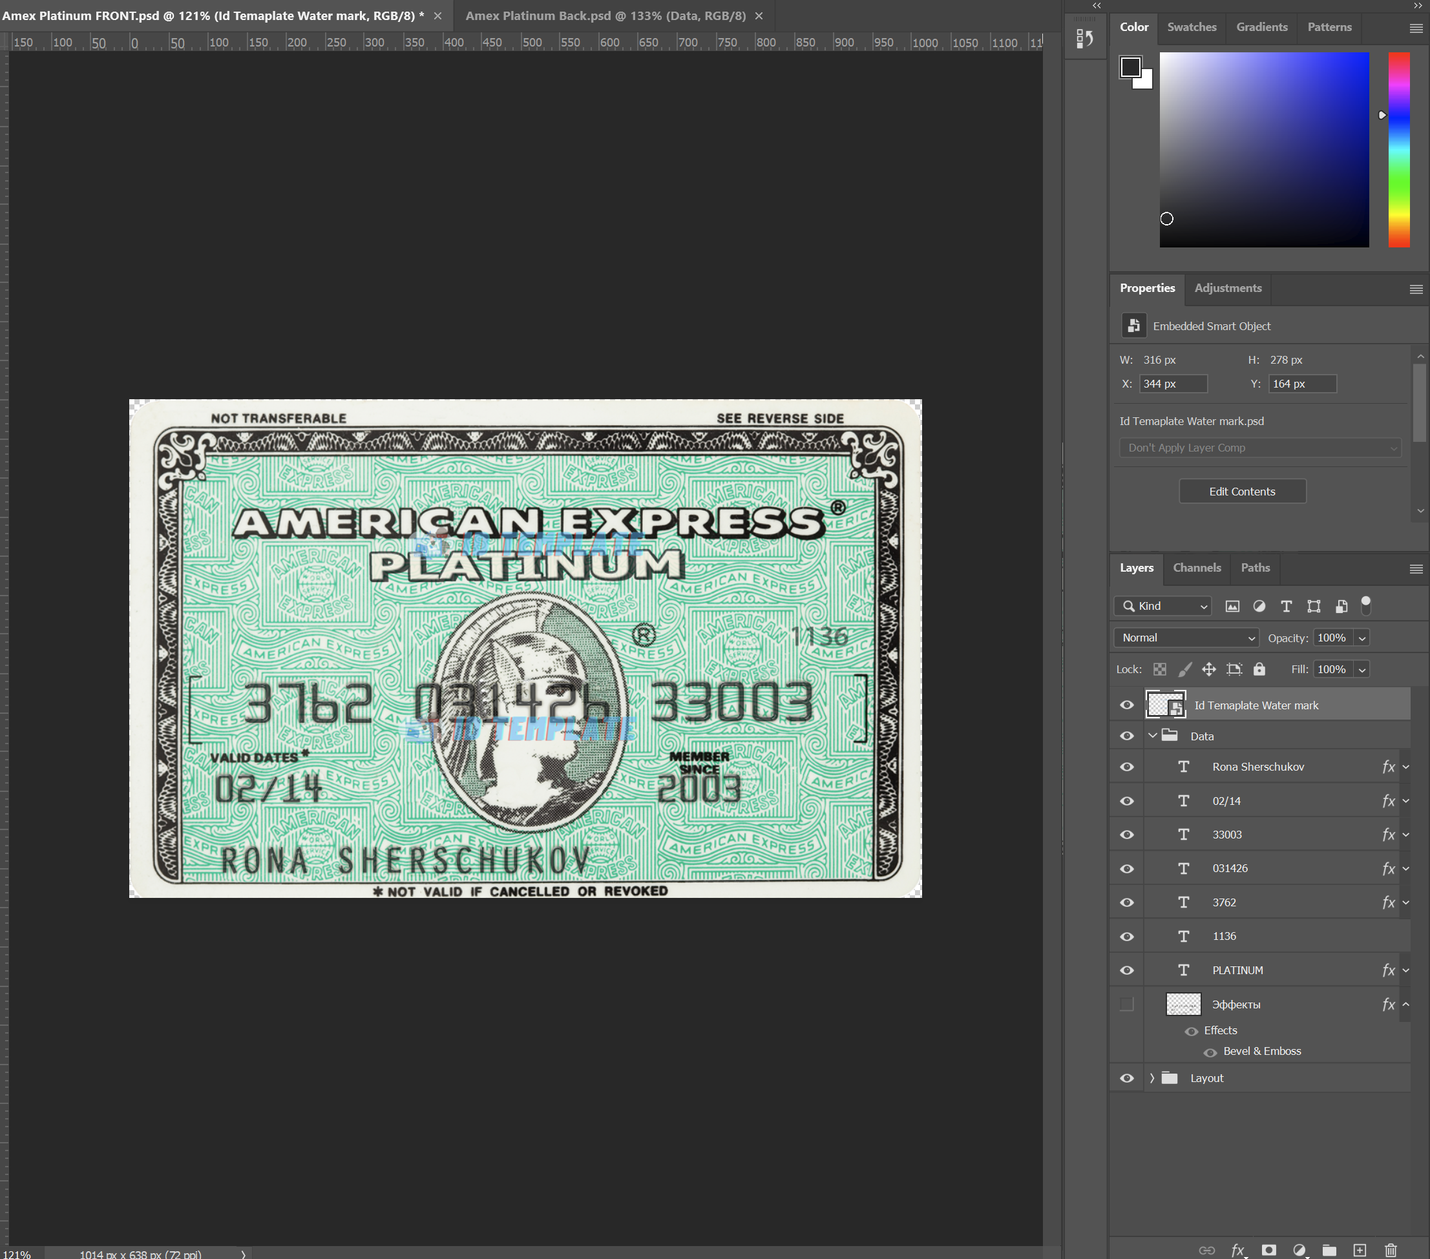Click the artboard nesting lock icon
The image size is (1430, 1259).
pyautogui.click(x=1234, y=669)
